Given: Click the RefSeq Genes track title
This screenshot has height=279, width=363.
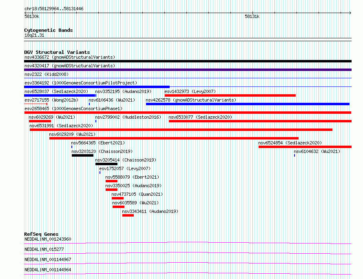Looking at the screenshot, I should coord(41,234).
